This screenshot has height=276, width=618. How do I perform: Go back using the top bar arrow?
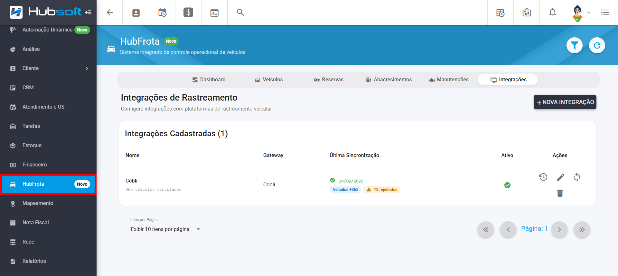coord(110,13)
